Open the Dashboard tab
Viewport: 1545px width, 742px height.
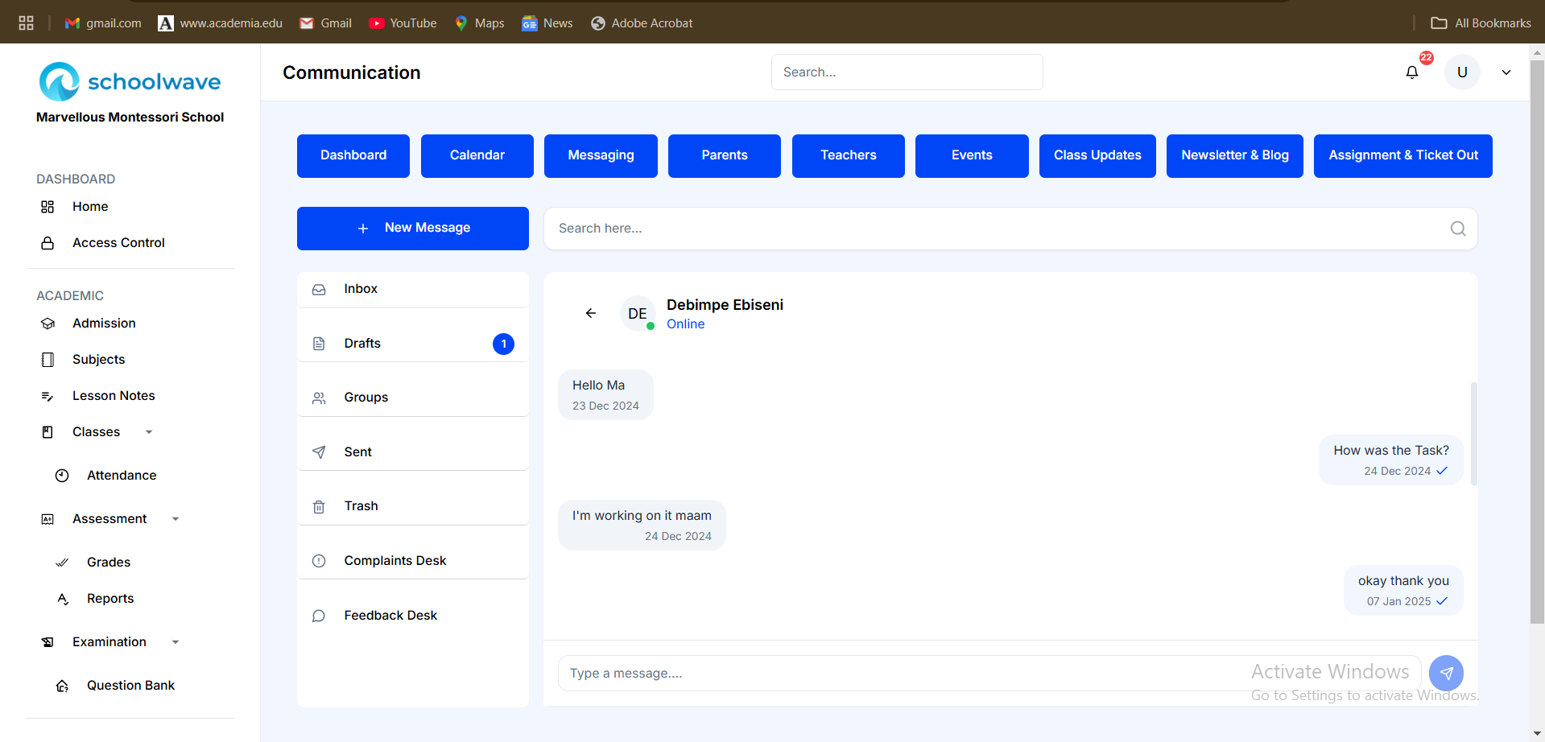click(x=353, y=155)
